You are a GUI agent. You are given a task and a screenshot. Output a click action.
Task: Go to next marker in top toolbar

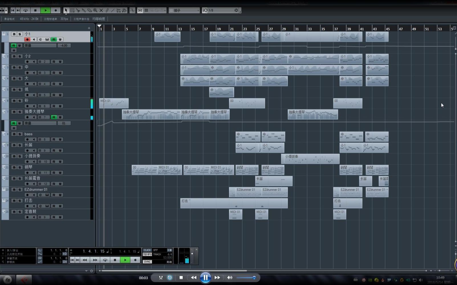tap(18, 10)
